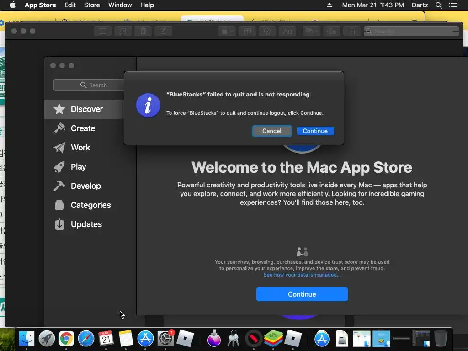The image size is (468, 351).
Task: Click the blue info icon in the dialog
Action: 148,106
